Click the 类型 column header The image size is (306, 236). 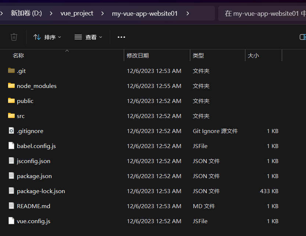[x=198, y=56]
